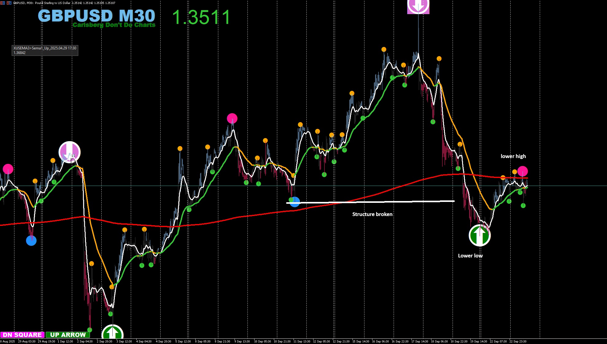
Task: Click the 17 Sep 14:30 time axis label
Action: [x=419, y=341]
